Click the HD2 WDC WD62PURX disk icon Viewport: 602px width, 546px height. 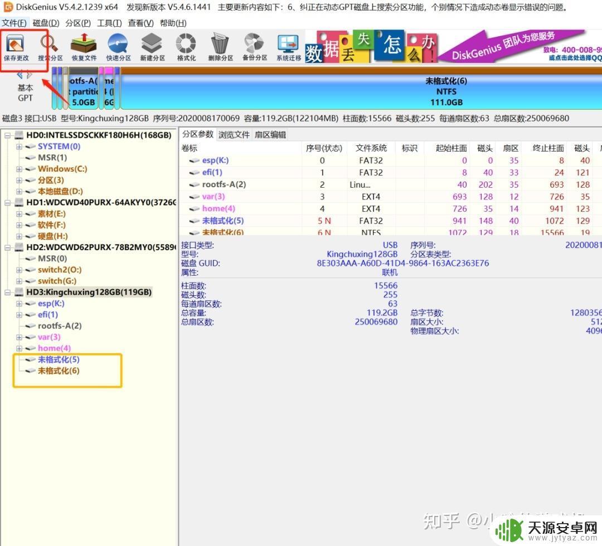[x=19, y=247]
